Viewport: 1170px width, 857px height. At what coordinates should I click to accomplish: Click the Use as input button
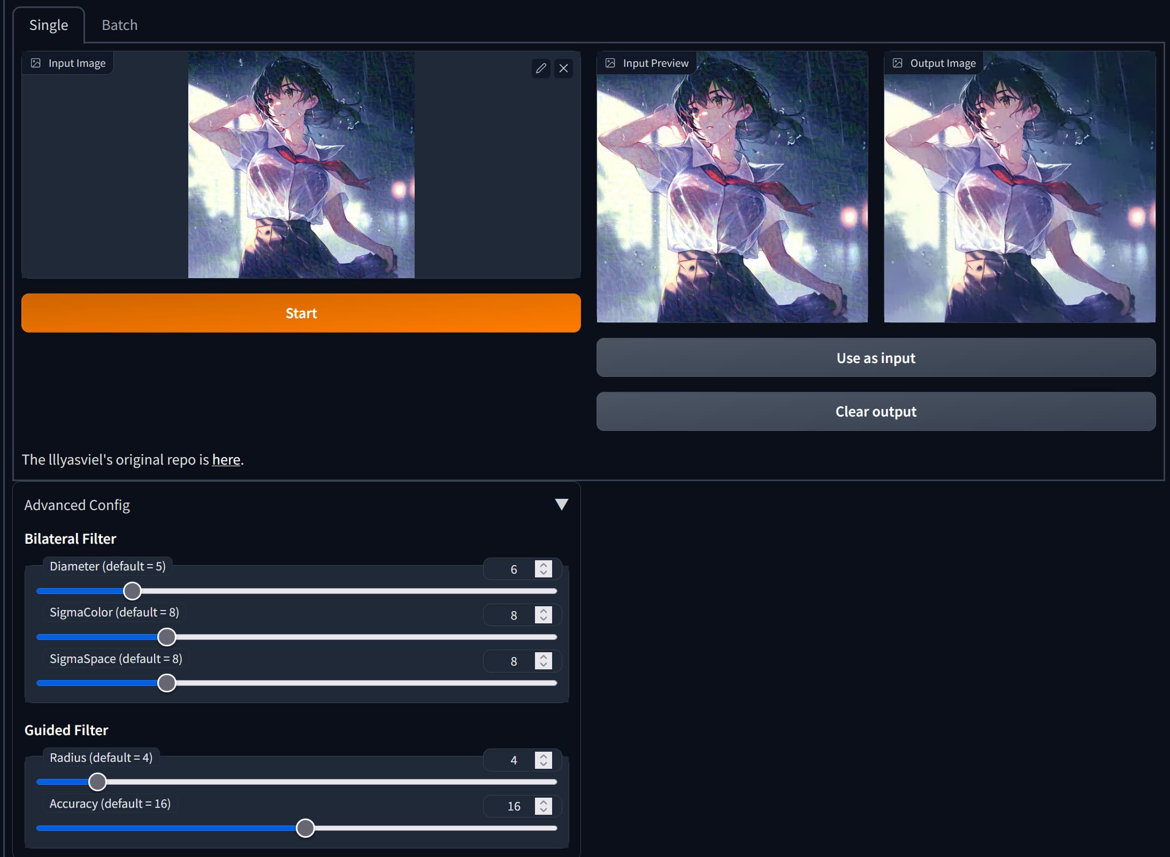pos(876,358)
